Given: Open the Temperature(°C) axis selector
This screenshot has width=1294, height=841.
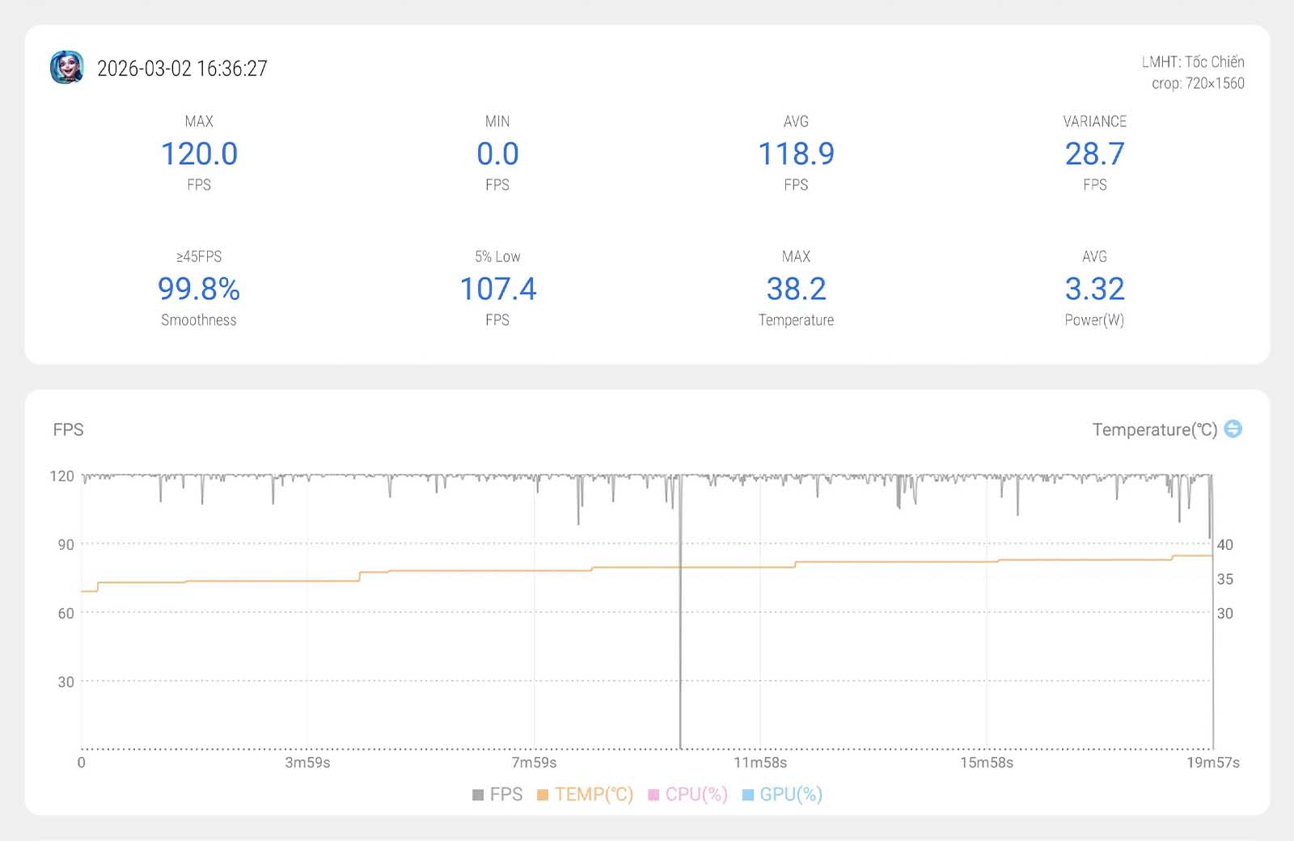Looking at the screenshot, I should (x=1154, y=429).
